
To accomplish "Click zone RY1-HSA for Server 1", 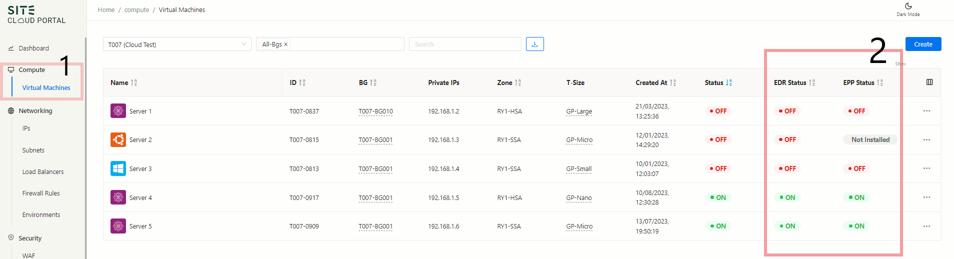I will click(x=509, y=111).
